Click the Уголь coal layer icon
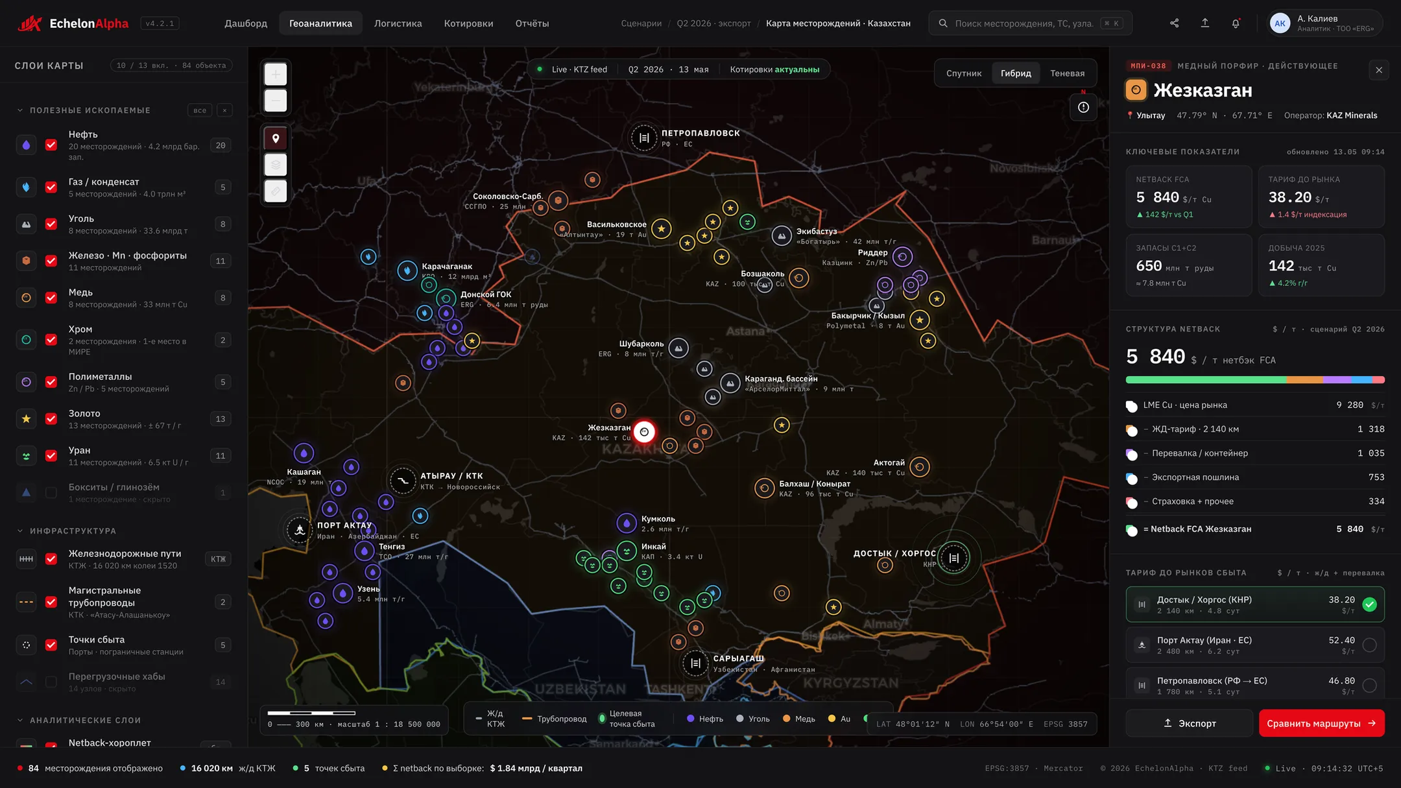The height and width of the screenshot is (788, 1401). tap(26, 224)
